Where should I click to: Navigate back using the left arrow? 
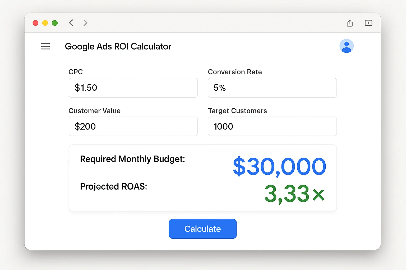(71, 23)
